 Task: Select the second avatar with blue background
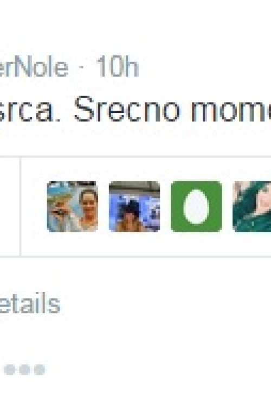(134, 207)
